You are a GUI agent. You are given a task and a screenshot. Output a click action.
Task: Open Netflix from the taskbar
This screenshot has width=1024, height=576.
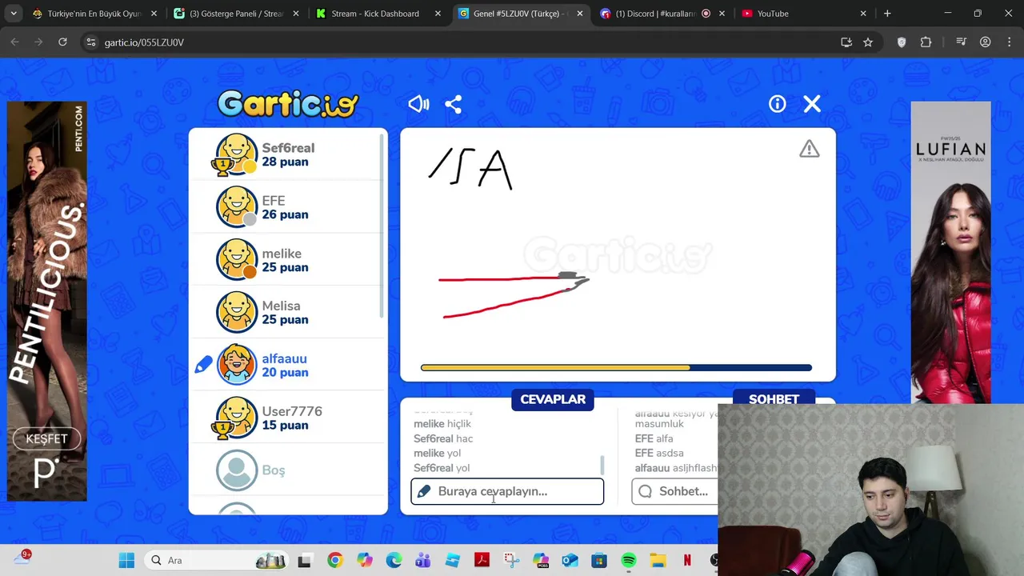click(687, 561)
